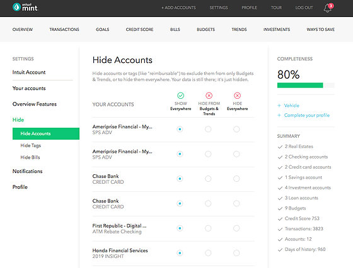
Task: Go to the Transactions tab
Action: tap(64, 30)
